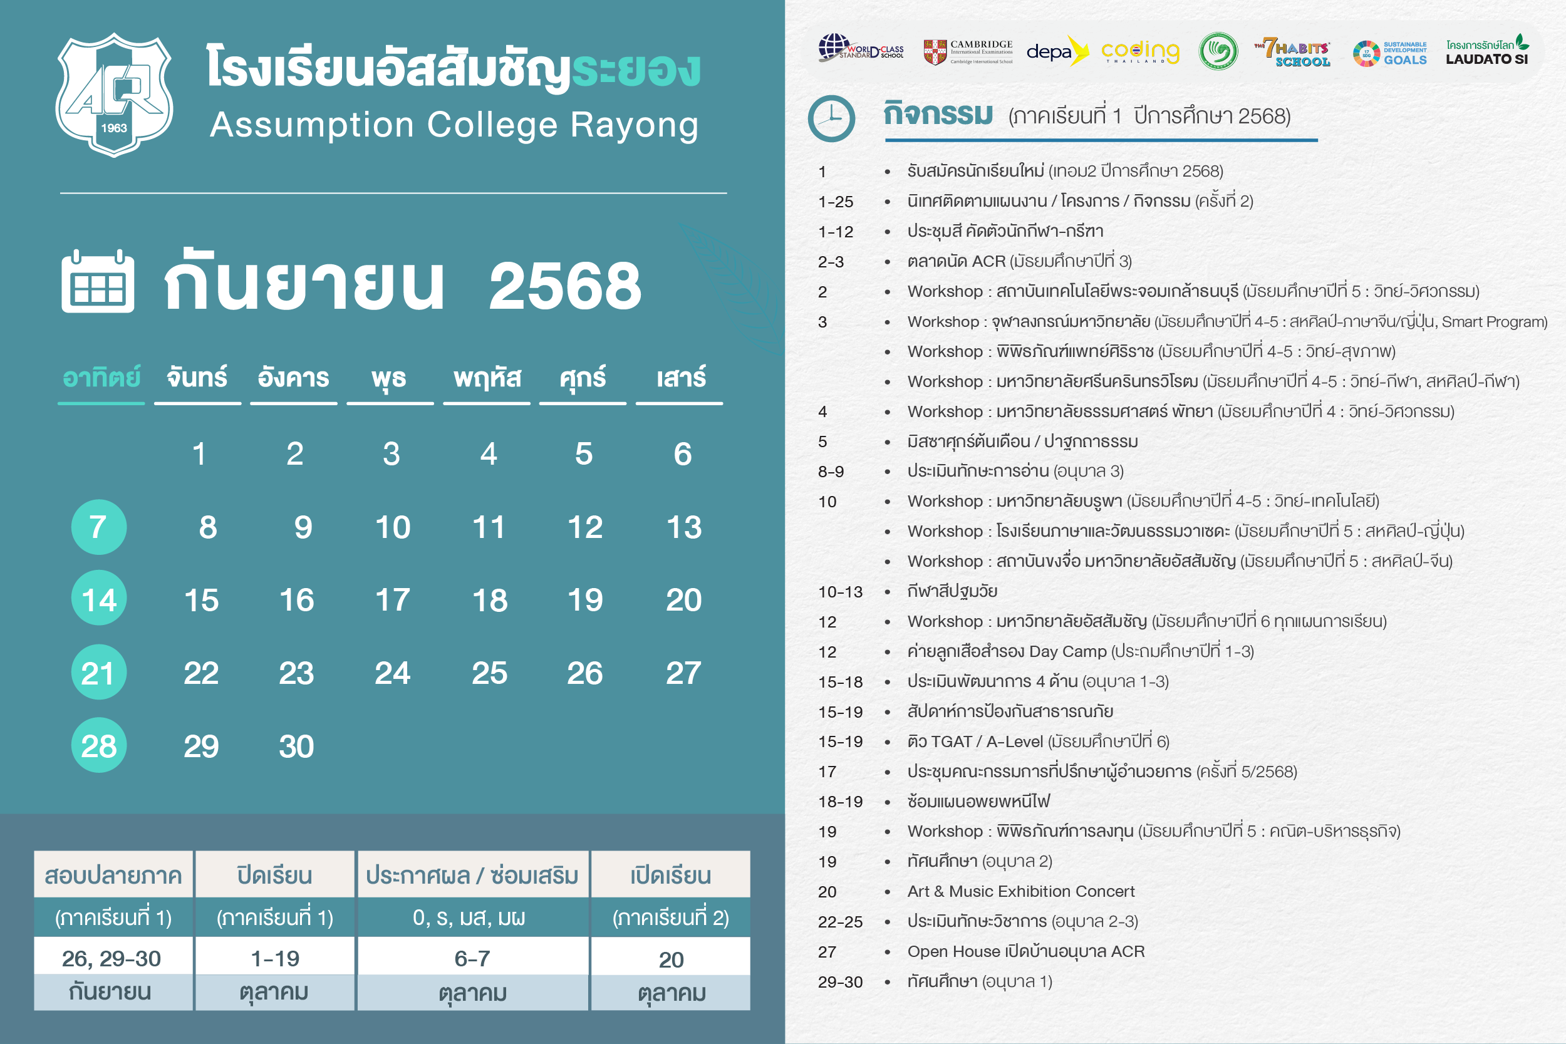Viewport: 1566px width, 1044px height.
Task: Click the ACR 1963 shield logo
Action: pyautogui.click(x=114, y=95)
